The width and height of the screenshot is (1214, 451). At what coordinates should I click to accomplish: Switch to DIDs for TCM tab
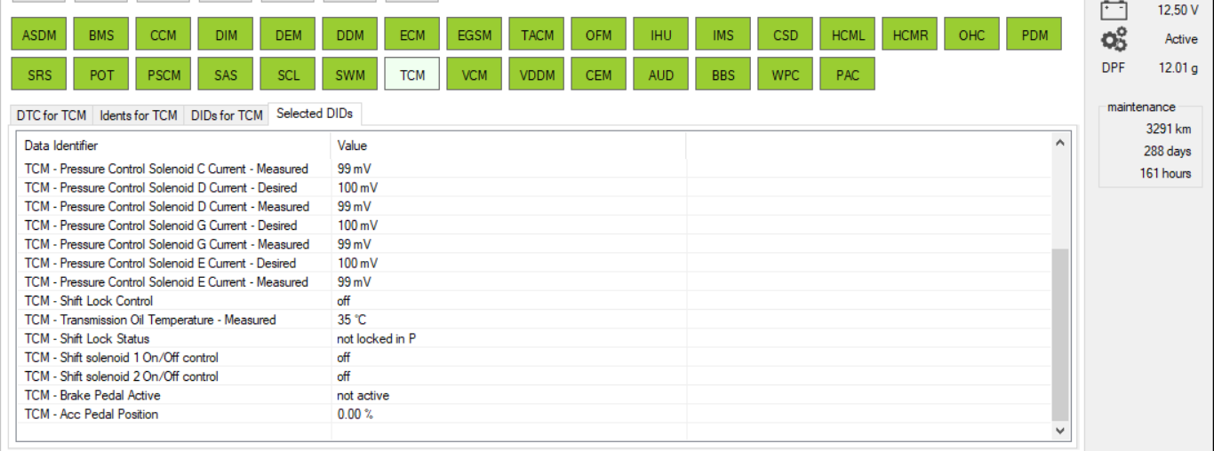click(x=227, y=115)
